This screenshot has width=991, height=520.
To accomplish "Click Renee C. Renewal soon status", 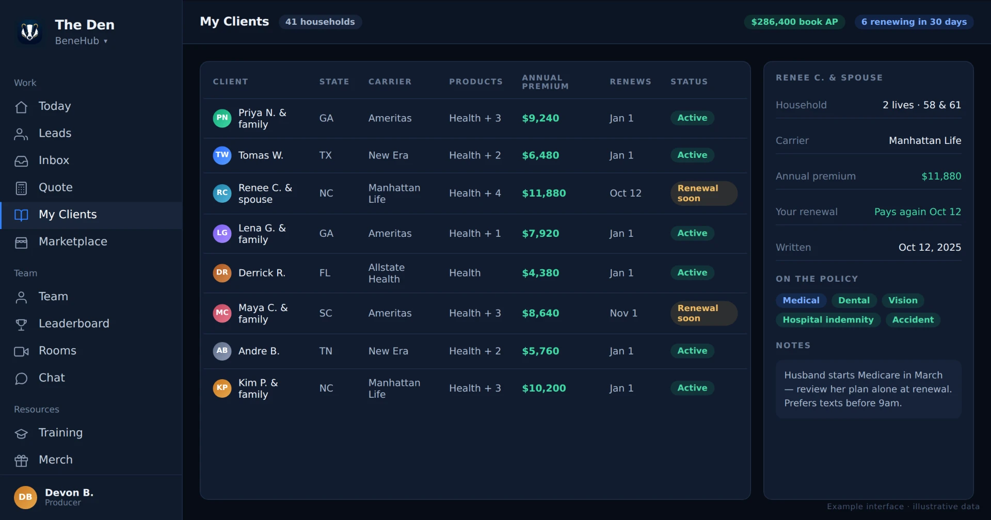I will click(x=704, y=193).
